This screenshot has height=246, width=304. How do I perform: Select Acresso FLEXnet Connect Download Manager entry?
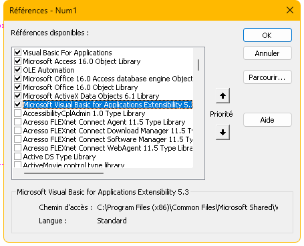click(x=108, y=131)
